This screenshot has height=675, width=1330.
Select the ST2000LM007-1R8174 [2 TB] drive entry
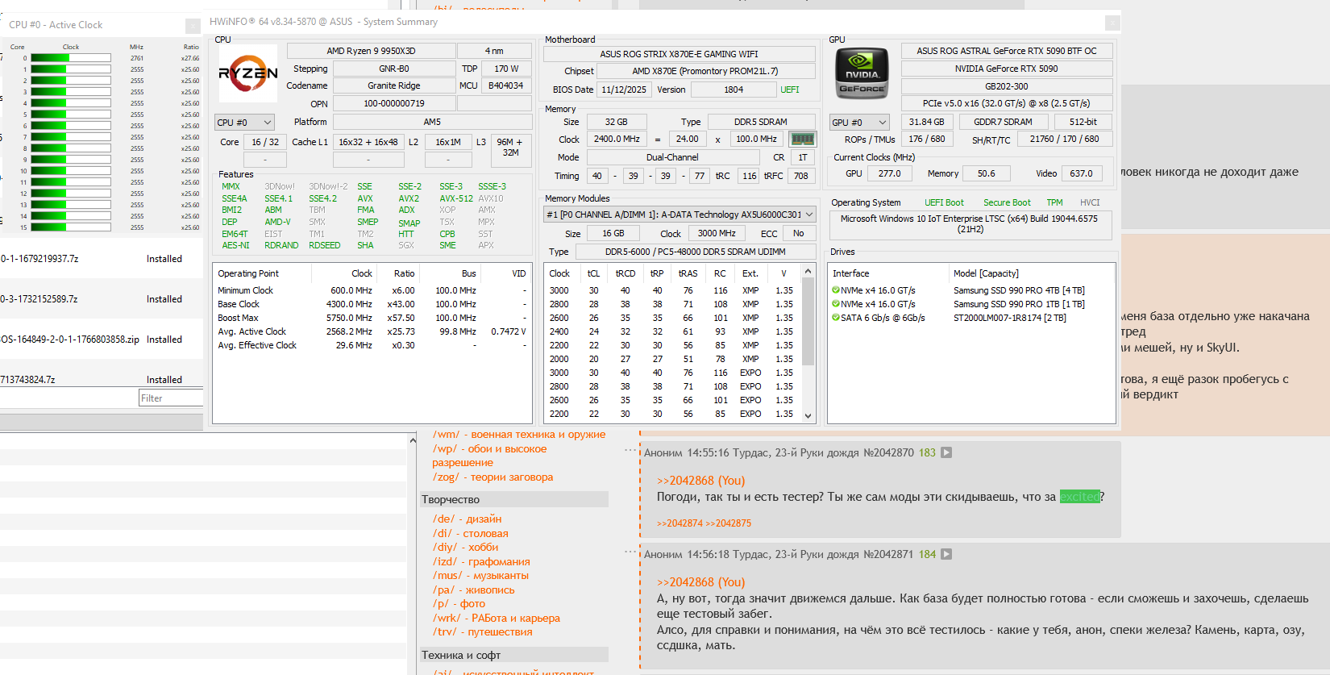click(1009, 318)
